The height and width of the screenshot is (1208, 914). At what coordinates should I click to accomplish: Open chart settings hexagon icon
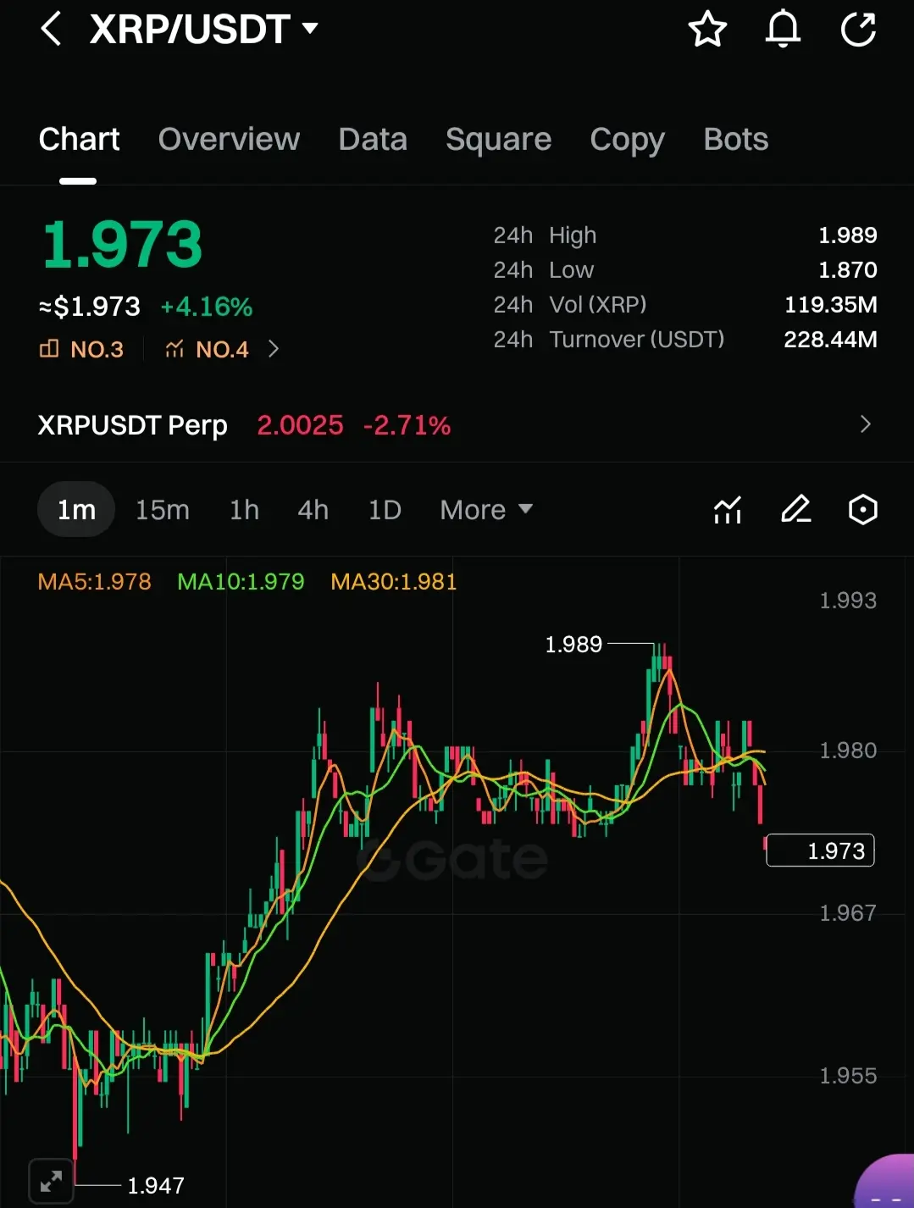[x=862, y=510]
